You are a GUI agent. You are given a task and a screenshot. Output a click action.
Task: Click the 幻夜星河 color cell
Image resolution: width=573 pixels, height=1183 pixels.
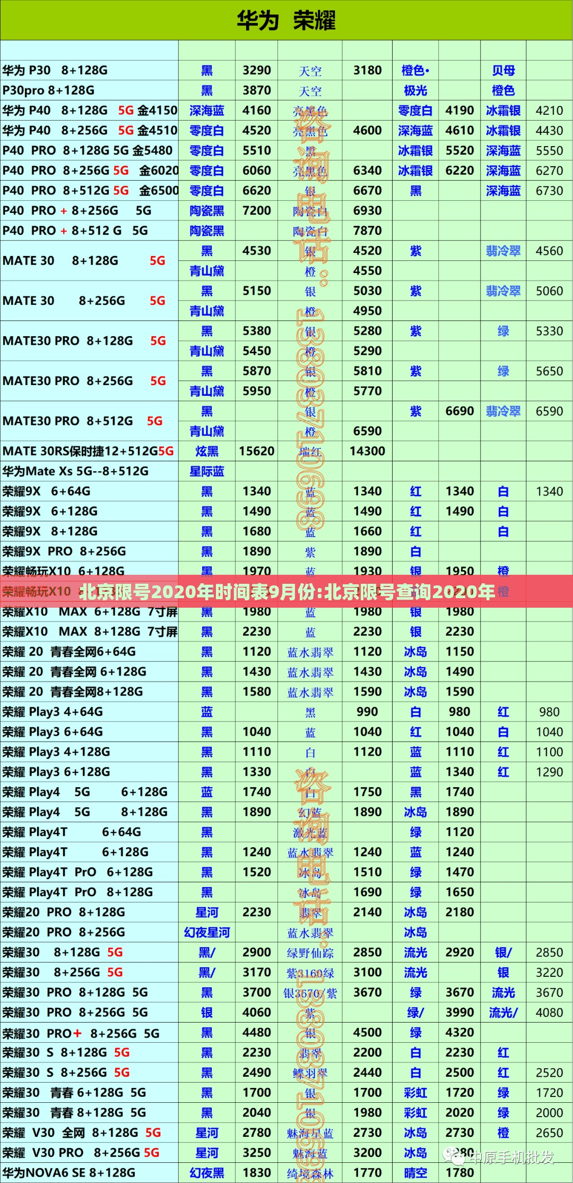[207, 932]
